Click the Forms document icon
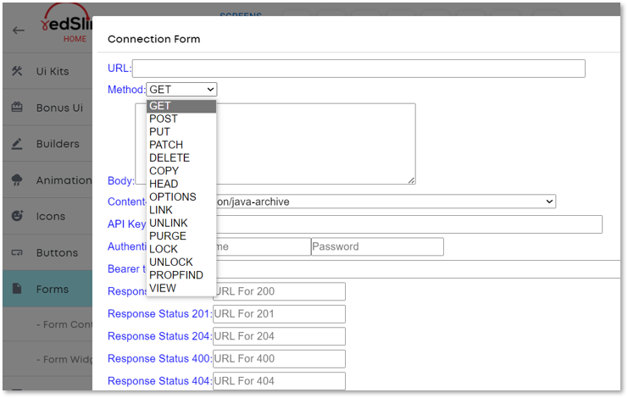The height and width of the screenshot is (398, 628). (17, 289)
